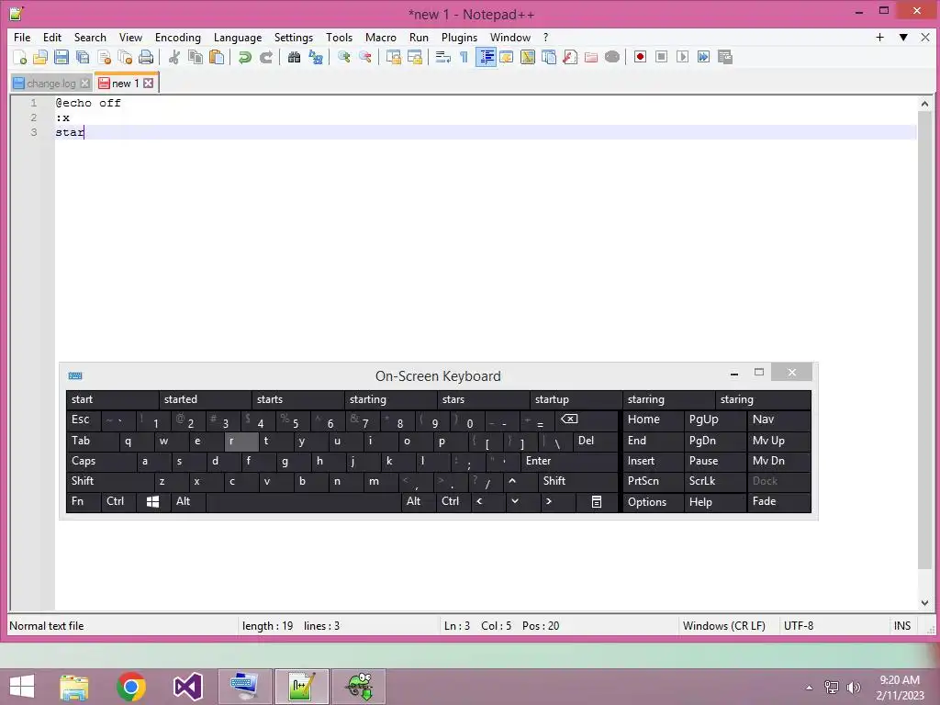This screenshot has width=940, height=705.
Task: Click the Enter key on On-Screen Keyboard
Action: [x=568, y=461]
